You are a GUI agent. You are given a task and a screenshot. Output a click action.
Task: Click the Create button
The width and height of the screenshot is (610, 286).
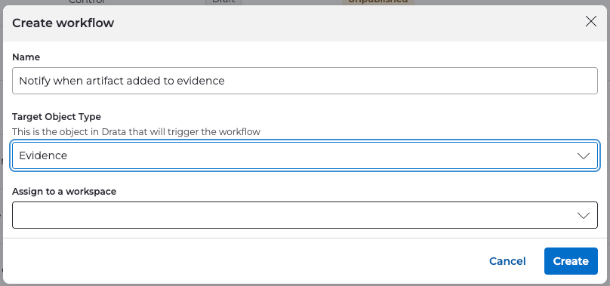[571, 261]
